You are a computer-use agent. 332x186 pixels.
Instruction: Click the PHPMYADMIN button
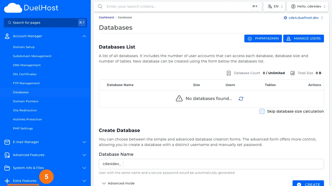263,38
